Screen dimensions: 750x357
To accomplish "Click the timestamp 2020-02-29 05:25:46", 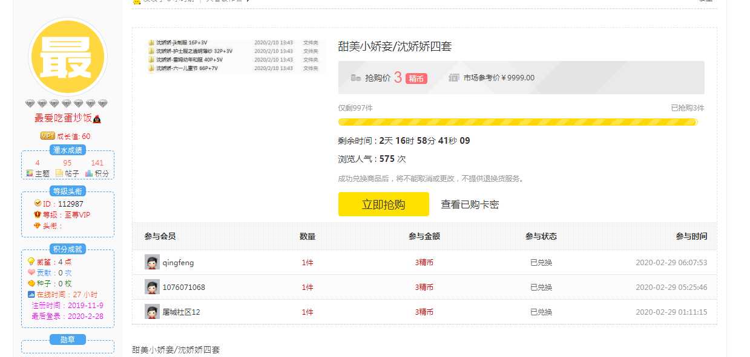I will pyautogui.click(x=671, y=288).
